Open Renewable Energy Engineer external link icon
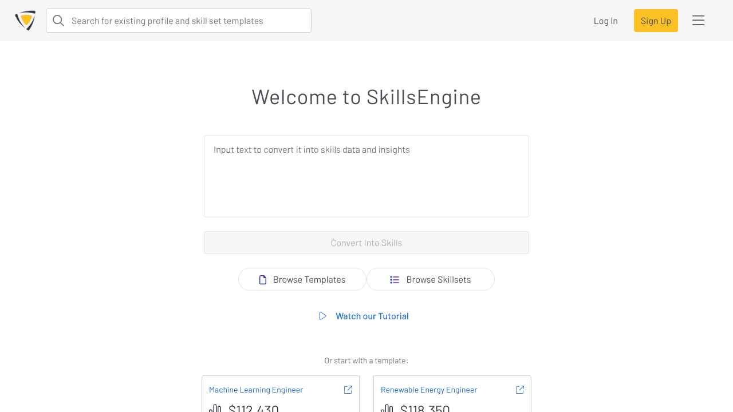The width and height of the screenshot is (733, 412). point(520,390)
